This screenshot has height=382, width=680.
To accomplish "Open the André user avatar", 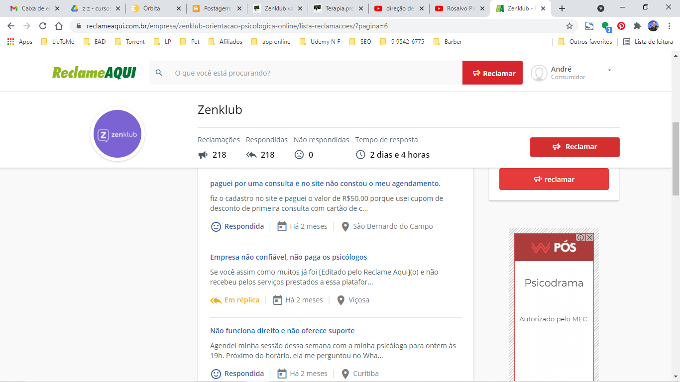I will coord(539,73).
